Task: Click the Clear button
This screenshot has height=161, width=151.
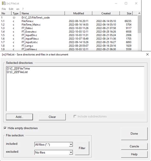Action: [x=52, y=117]
